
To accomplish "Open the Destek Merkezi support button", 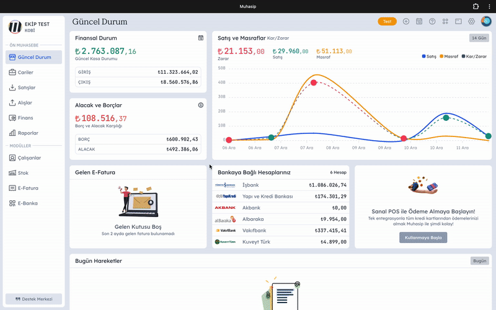I will tap(34, 299).
